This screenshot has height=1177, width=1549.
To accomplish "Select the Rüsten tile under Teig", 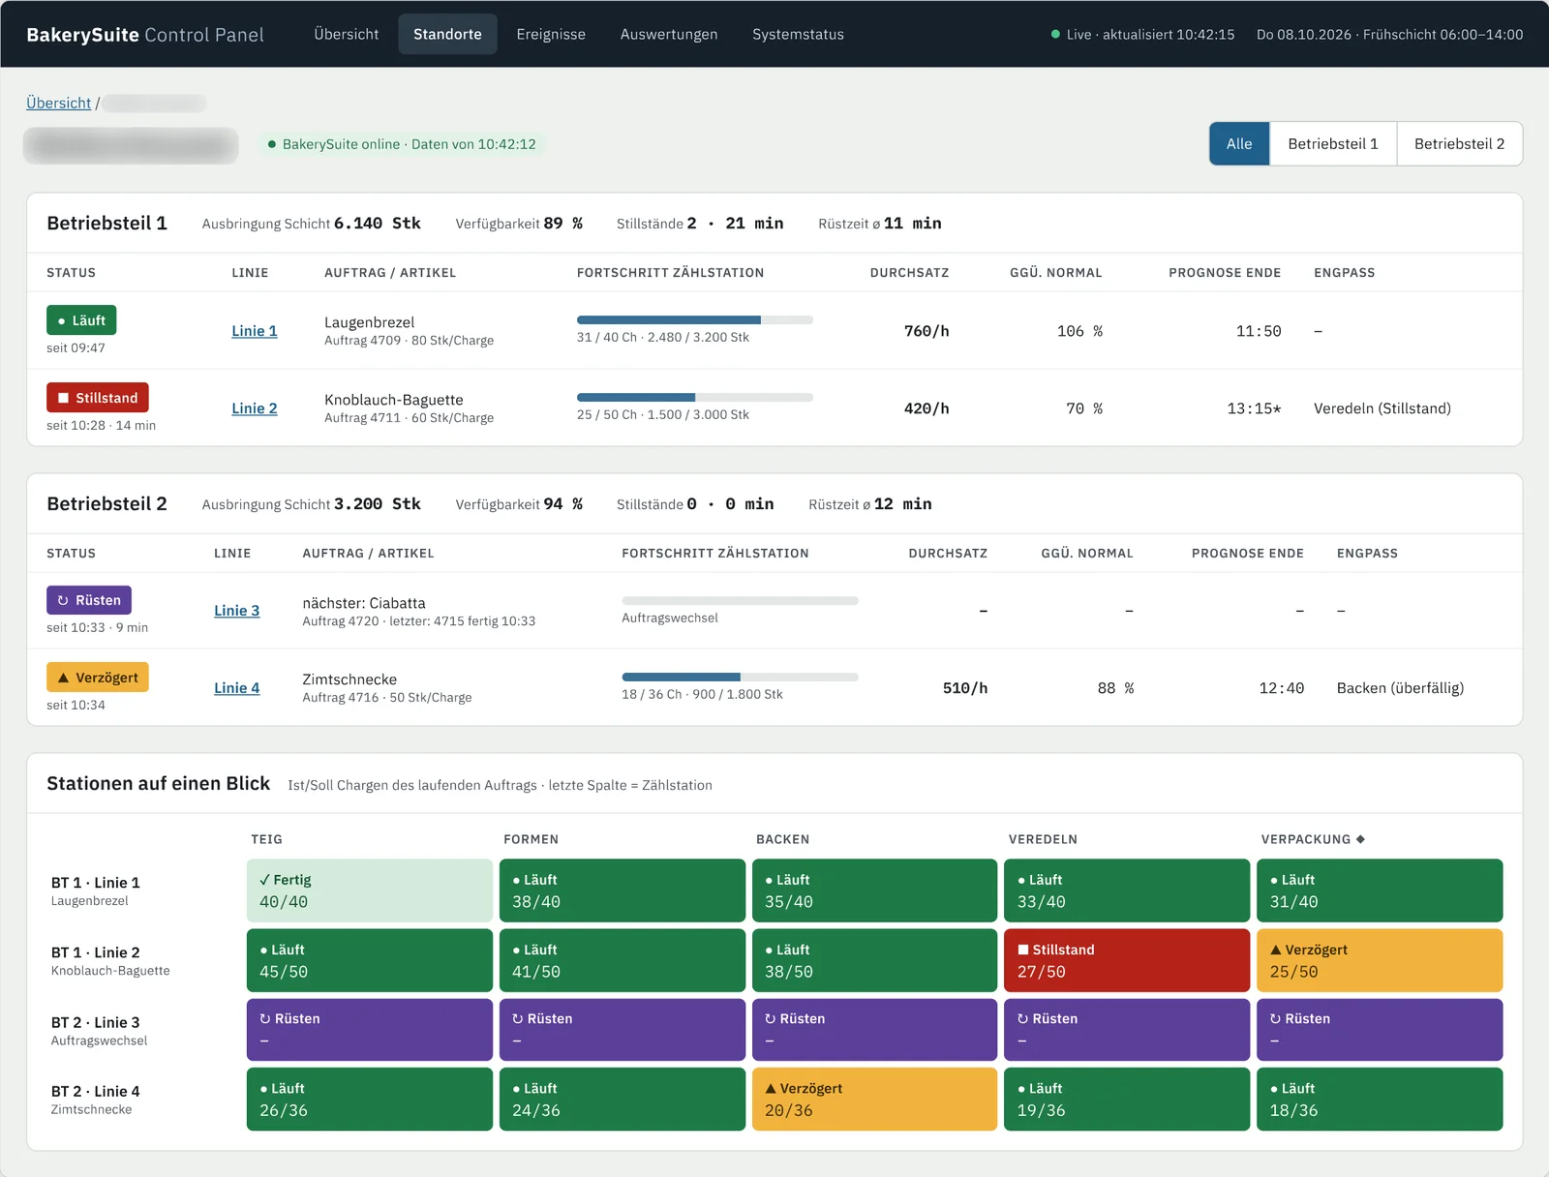I will pyautogui.click(x=370, y=1030).
